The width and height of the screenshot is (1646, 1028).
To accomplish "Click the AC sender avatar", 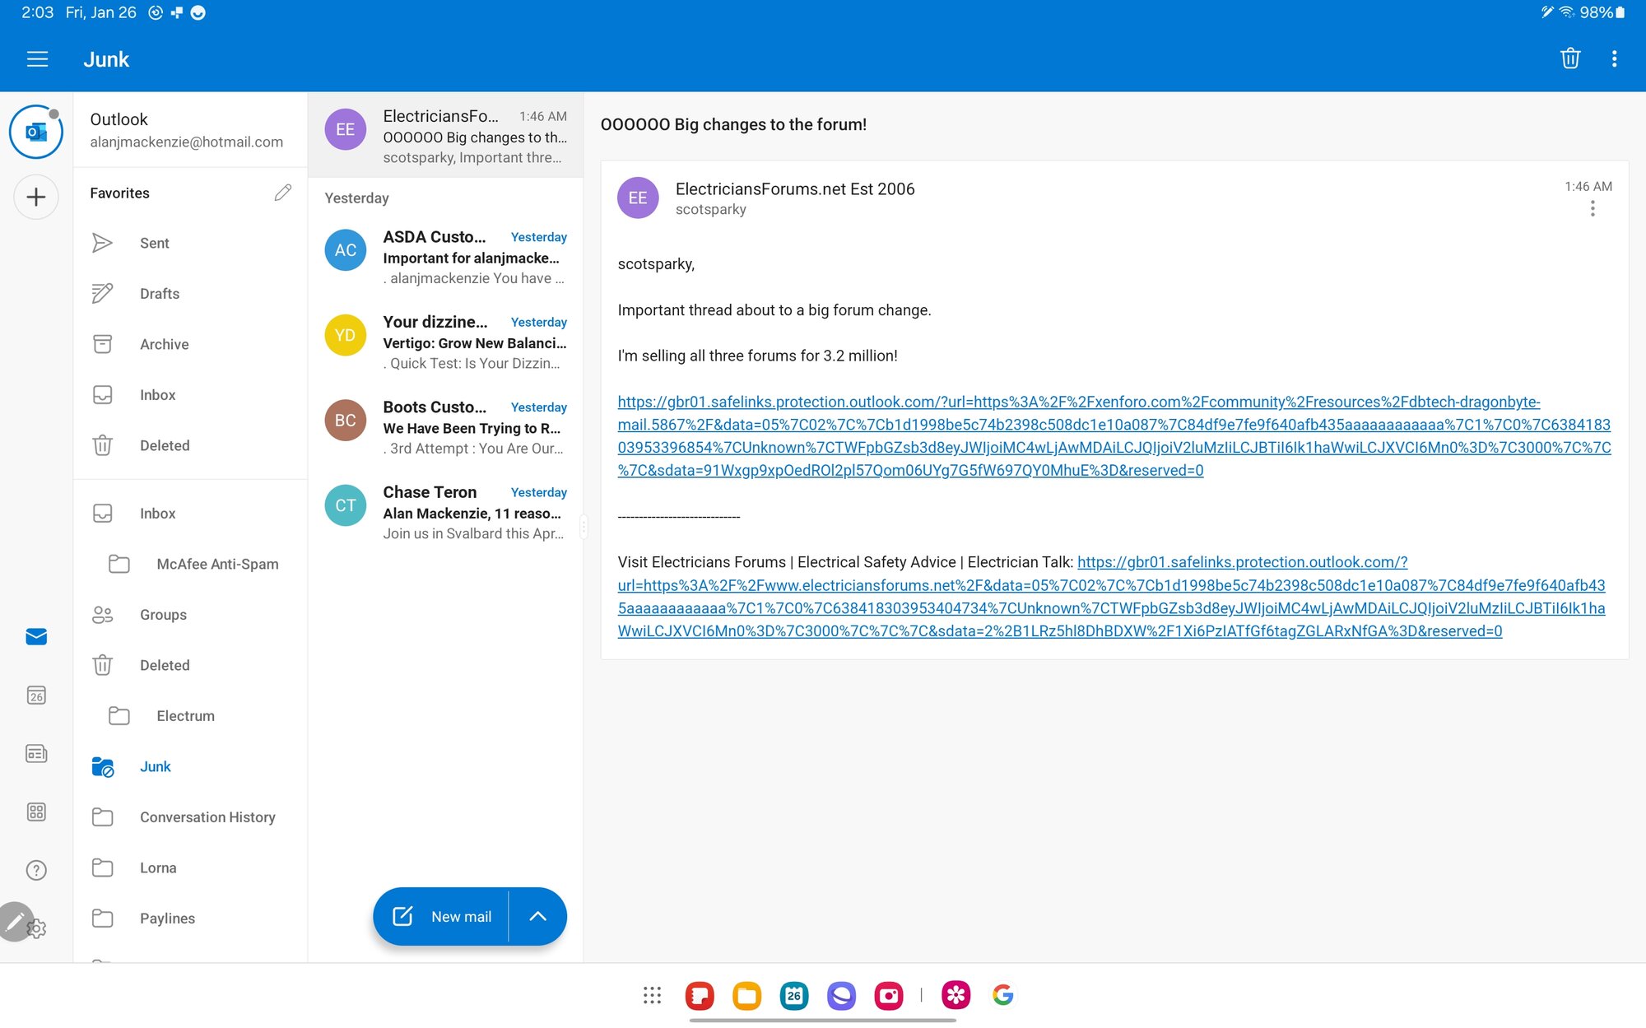I will (x=346, y=250).
